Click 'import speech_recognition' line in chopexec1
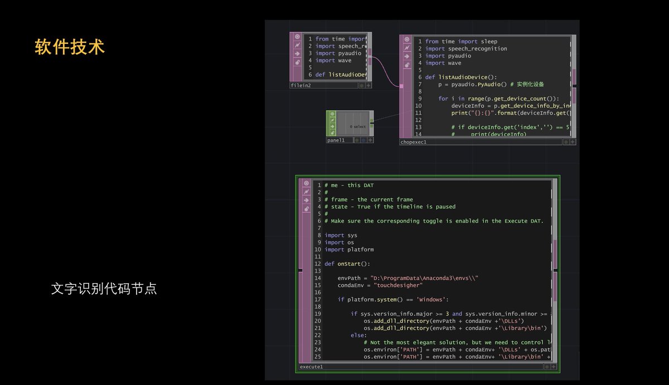The image size is (669, 385). click(x=466, y=48)
